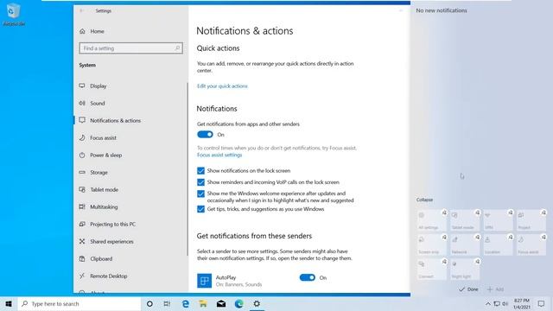The image size is (553, 311).
Task: Open Focus assist settings link
Action: coord(219,155)
